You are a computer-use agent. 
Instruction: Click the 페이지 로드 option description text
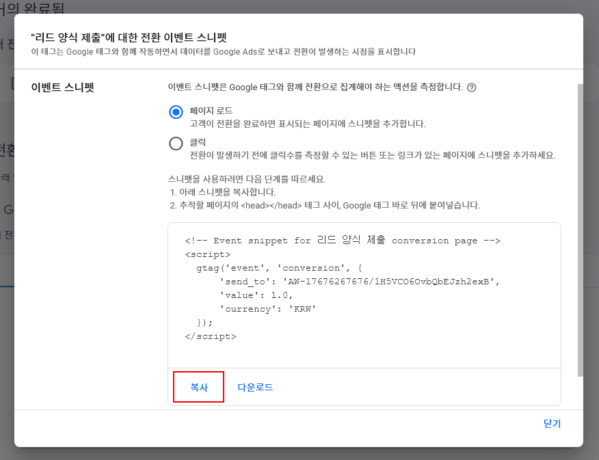click(x=308, y=124)
